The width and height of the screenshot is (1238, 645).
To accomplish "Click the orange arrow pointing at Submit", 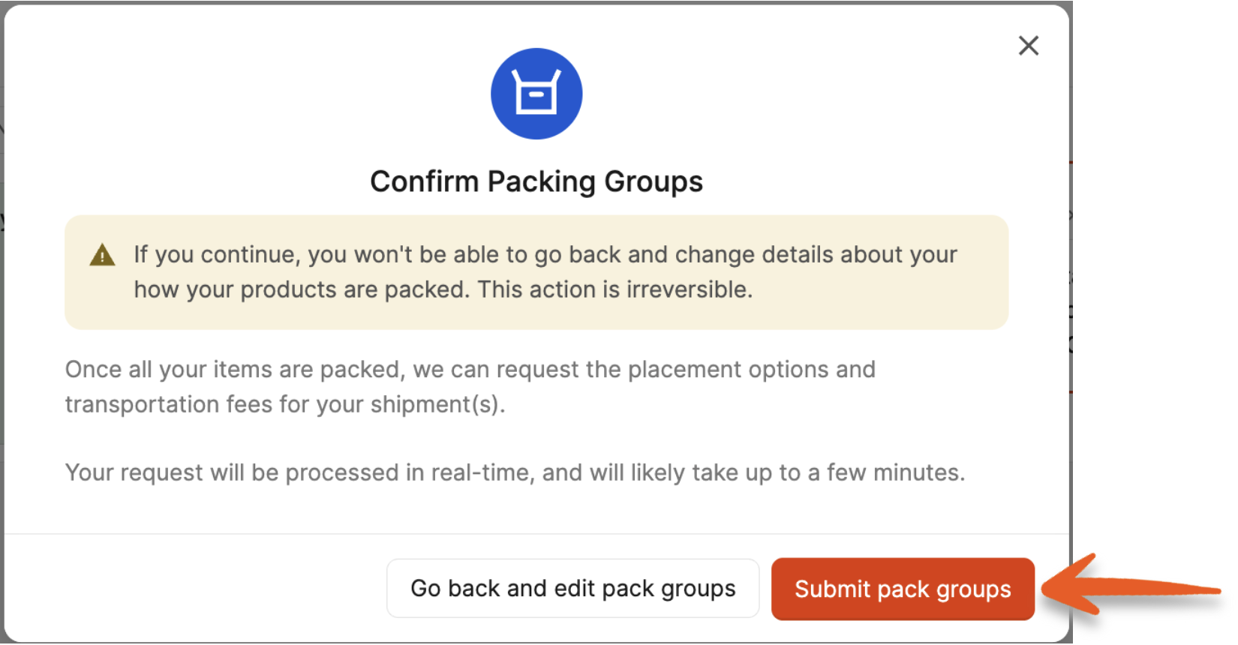I will point(1133,586).
